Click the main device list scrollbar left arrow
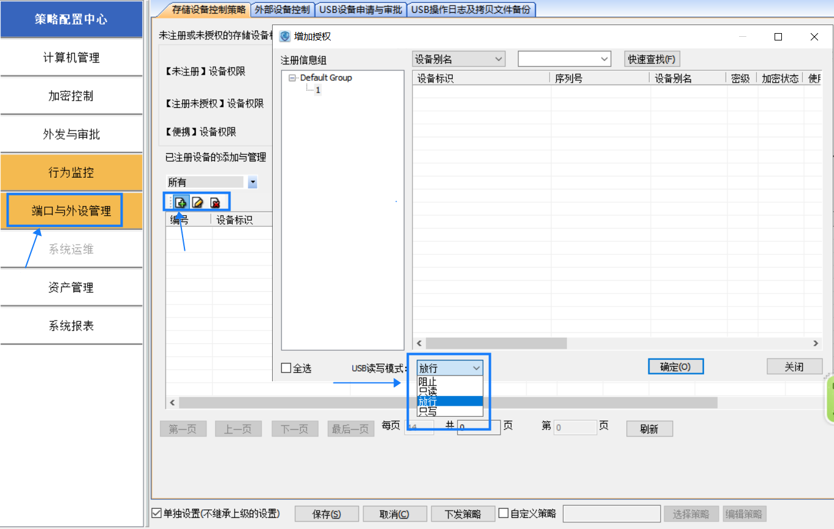This screenshot has width=834, height=529. tap(172, 403)
